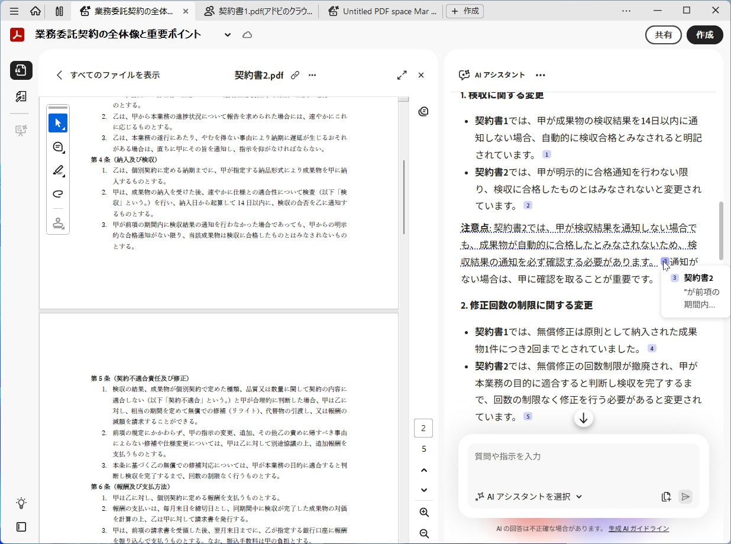Select the stamp tool

point(58,223)
